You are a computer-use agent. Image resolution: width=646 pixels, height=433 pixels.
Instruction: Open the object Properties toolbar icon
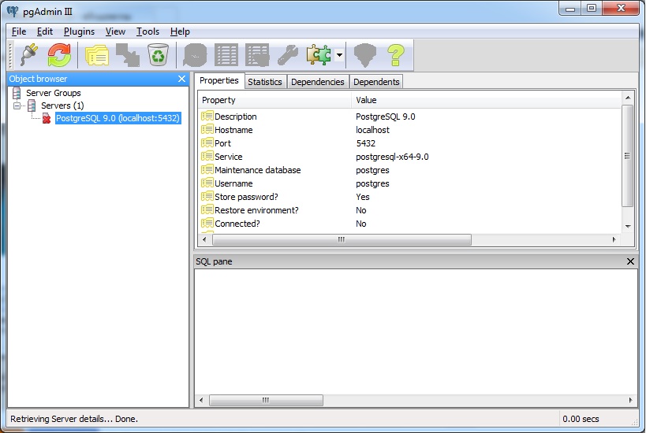coord(97,55)
